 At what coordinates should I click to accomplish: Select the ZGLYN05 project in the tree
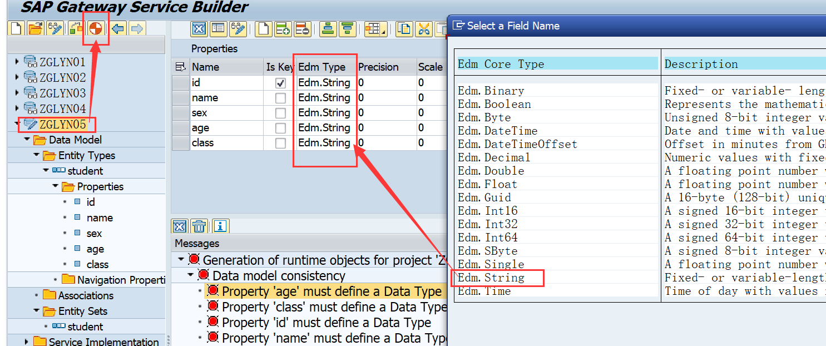62,124
